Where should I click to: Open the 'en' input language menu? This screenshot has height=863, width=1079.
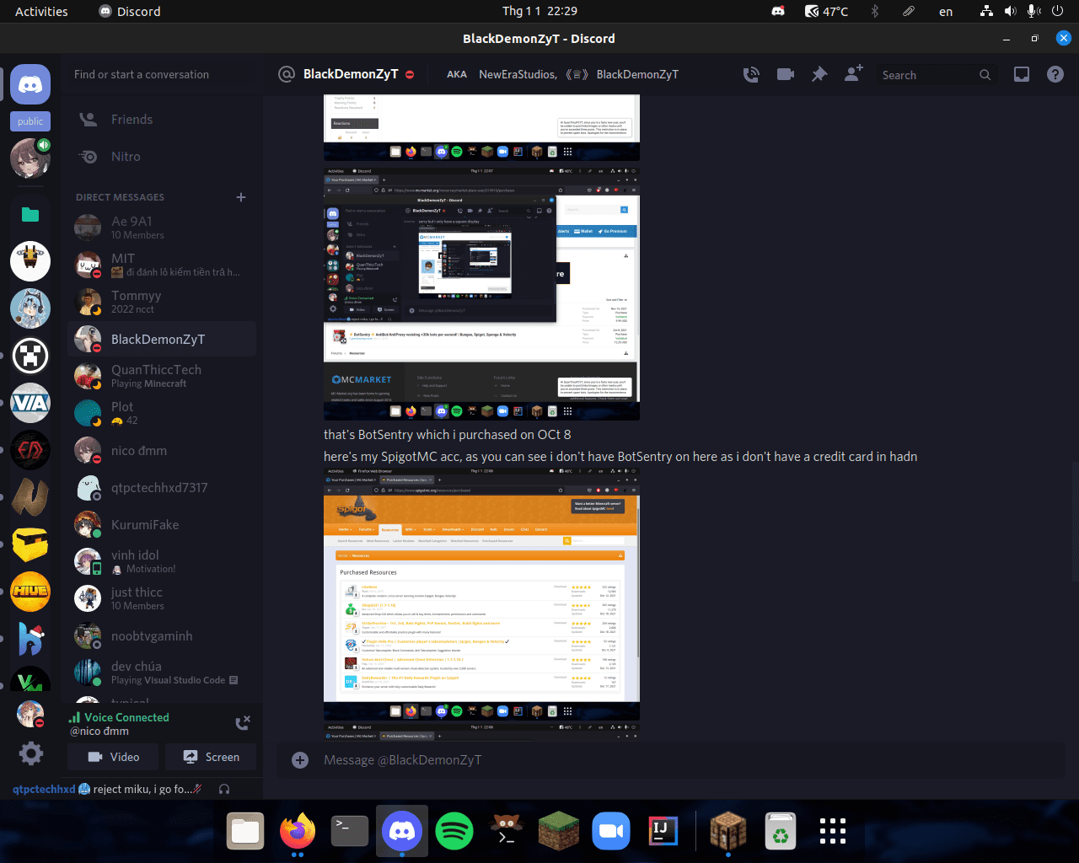click(x=946, y=11)
